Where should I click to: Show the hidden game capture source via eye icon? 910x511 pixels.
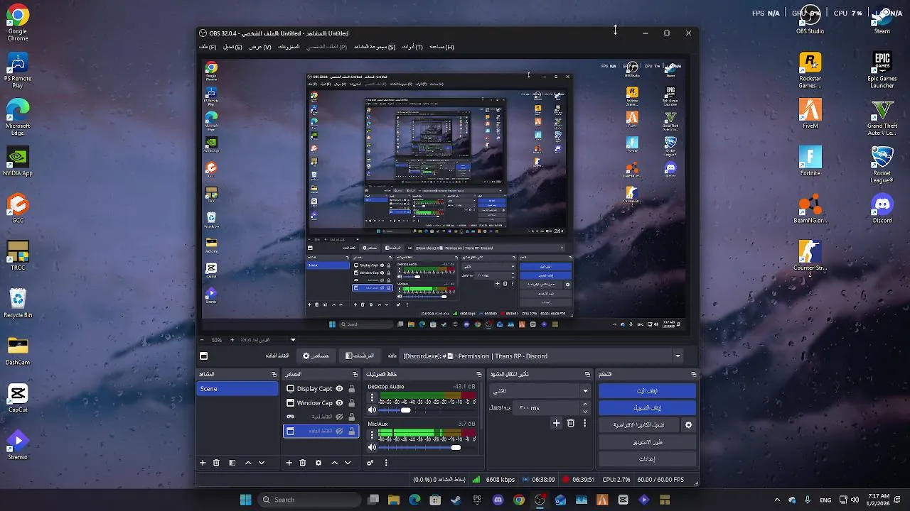339,417
